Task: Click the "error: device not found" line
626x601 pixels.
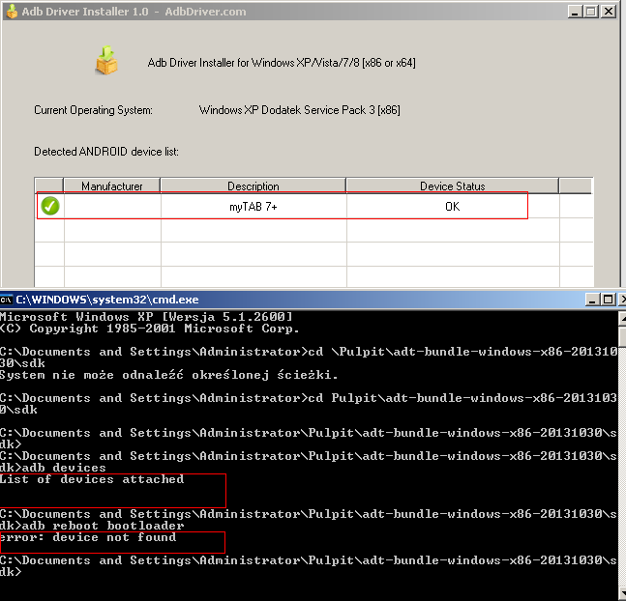Action: pyautogui.click(x=88, y=537)
